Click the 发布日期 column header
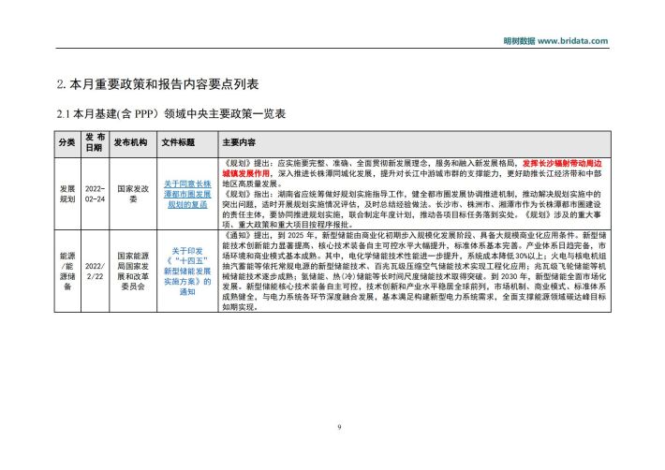The image size is (665, 470). 95,142
